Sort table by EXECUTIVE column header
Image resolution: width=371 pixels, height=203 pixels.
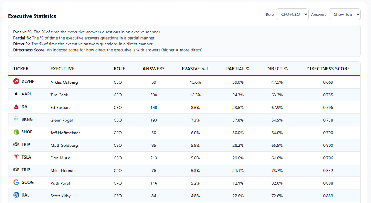coord(62,69)
